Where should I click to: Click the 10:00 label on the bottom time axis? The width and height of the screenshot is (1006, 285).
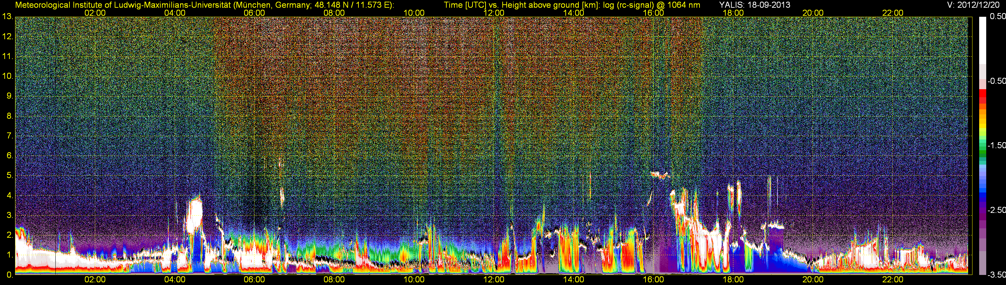(x=414, y=280)
